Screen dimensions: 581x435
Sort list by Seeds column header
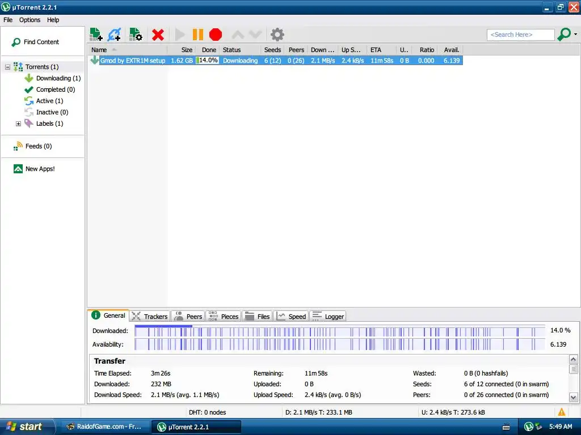(x=272, y=50)
